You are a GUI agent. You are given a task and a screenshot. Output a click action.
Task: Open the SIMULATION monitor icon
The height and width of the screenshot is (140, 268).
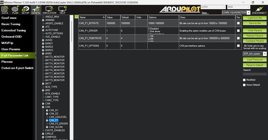click(x=49, y=10)
